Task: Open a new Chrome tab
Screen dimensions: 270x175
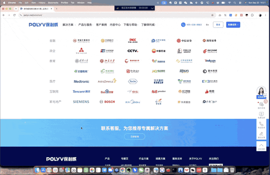Action: click(57, 8)
